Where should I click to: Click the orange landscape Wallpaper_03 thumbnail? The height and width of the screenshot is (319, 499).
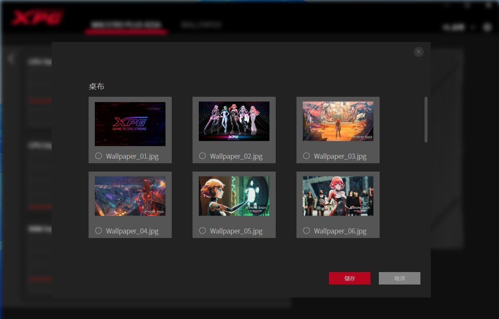(338, 121)
